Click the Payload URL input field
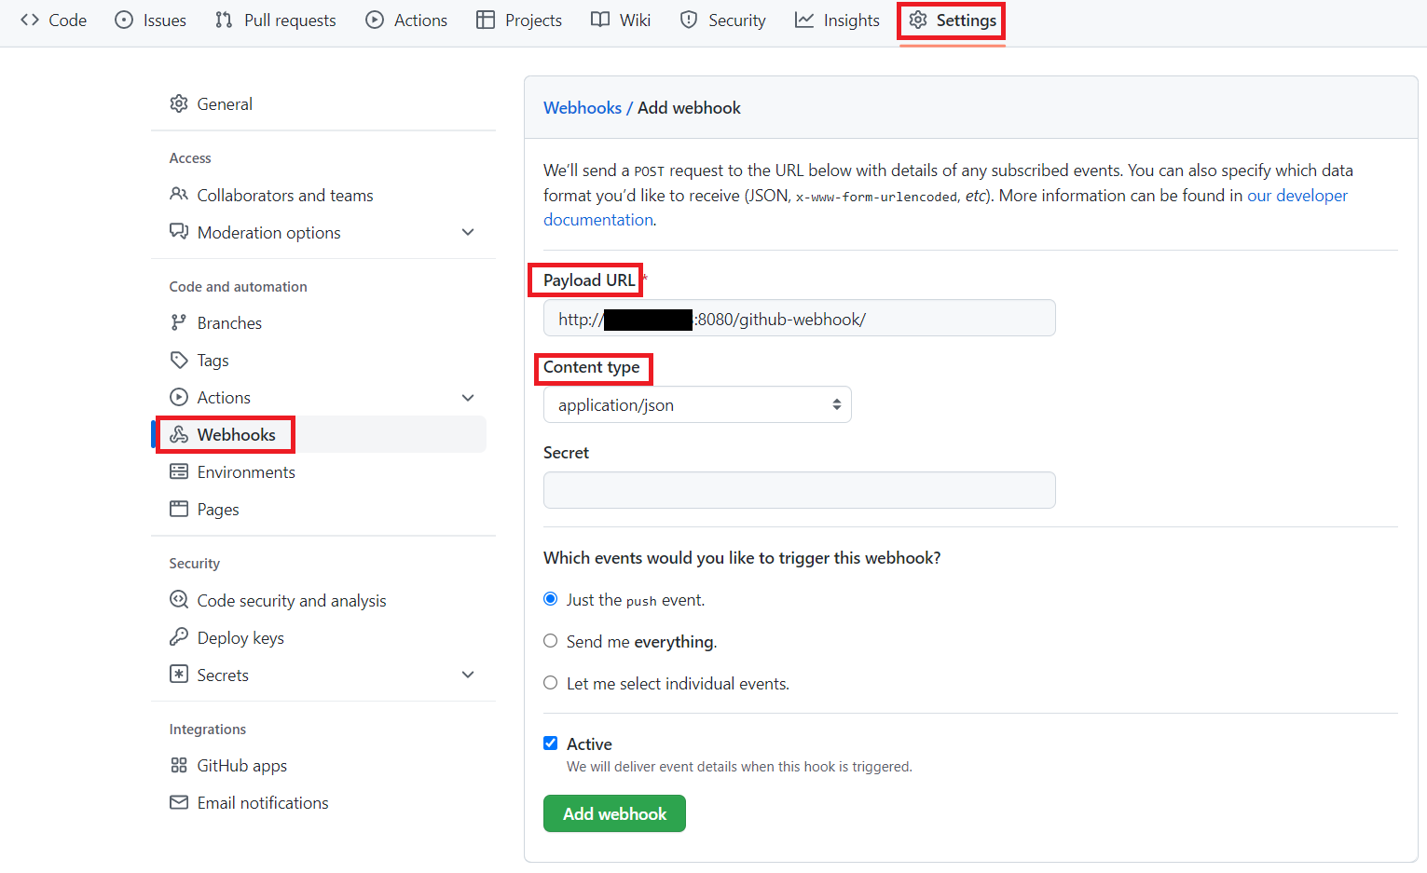This screenshot has width=1427, height=873. coord(799,318)
